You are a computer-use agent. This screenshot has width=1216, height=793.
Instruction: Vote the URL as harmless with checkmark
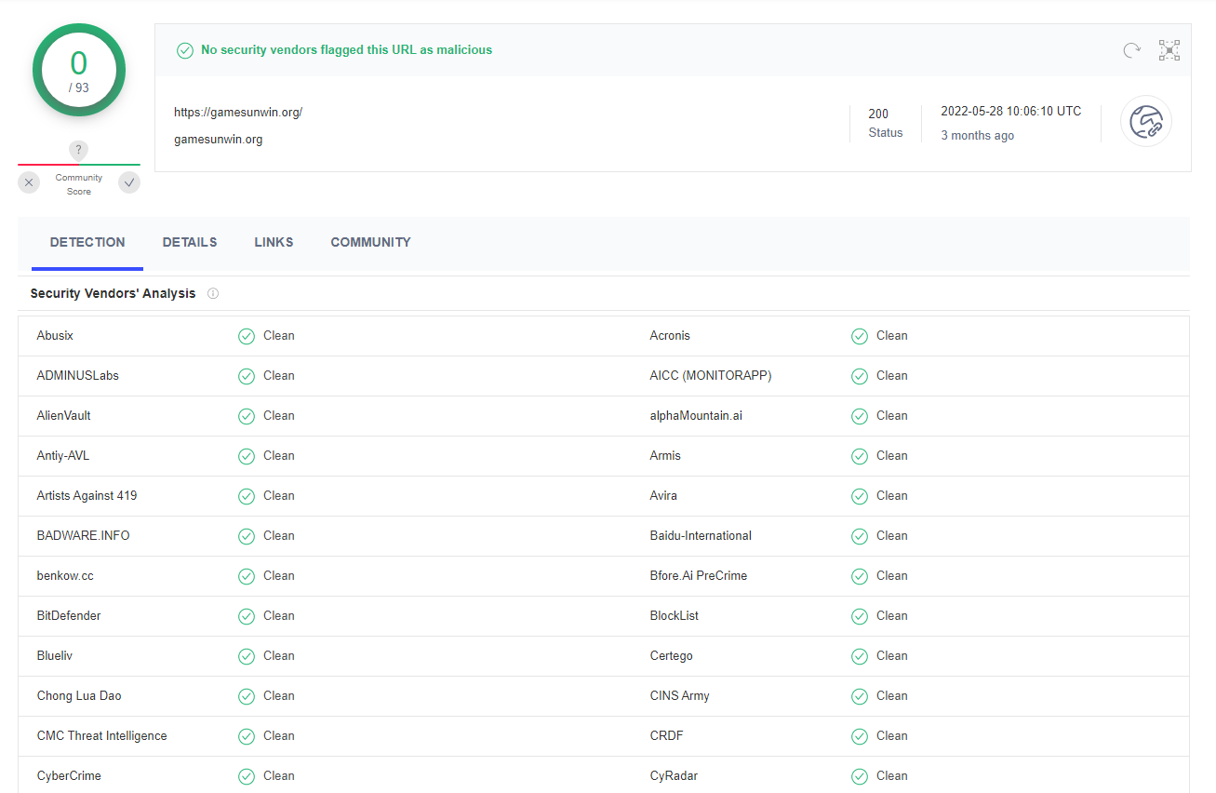click(x=129, y=182)
